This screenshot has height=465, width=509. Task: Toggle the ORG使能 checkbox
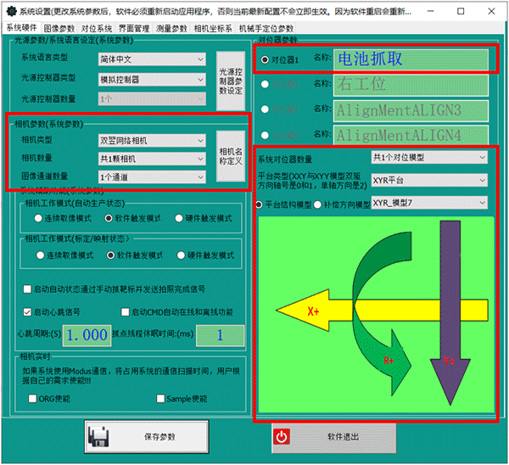32,398
